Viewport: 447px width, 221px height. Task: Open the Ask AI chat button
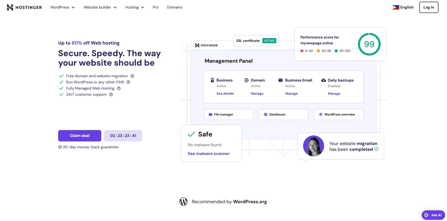433,215
